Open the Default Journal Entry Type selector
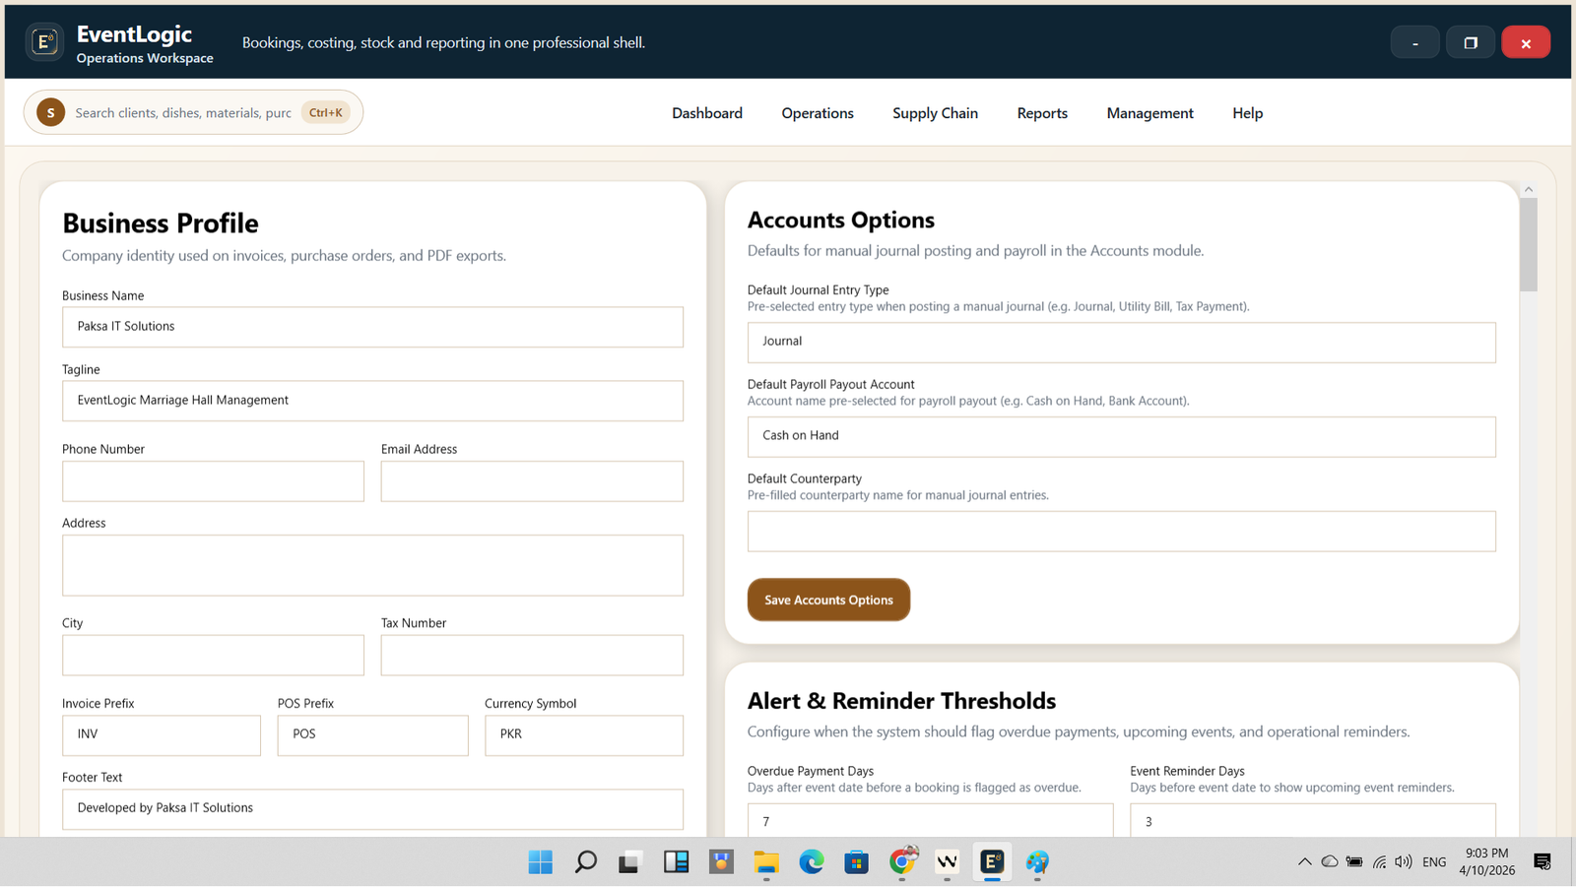This screenshot has width=1576, height=888. pos(1121,342)
